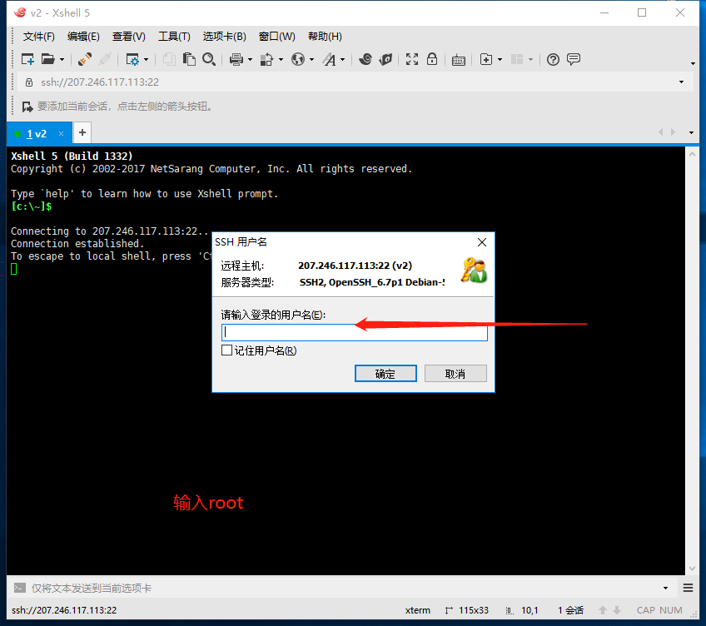
Task: Open the session folder icon
Action: [x=47, y=59]
